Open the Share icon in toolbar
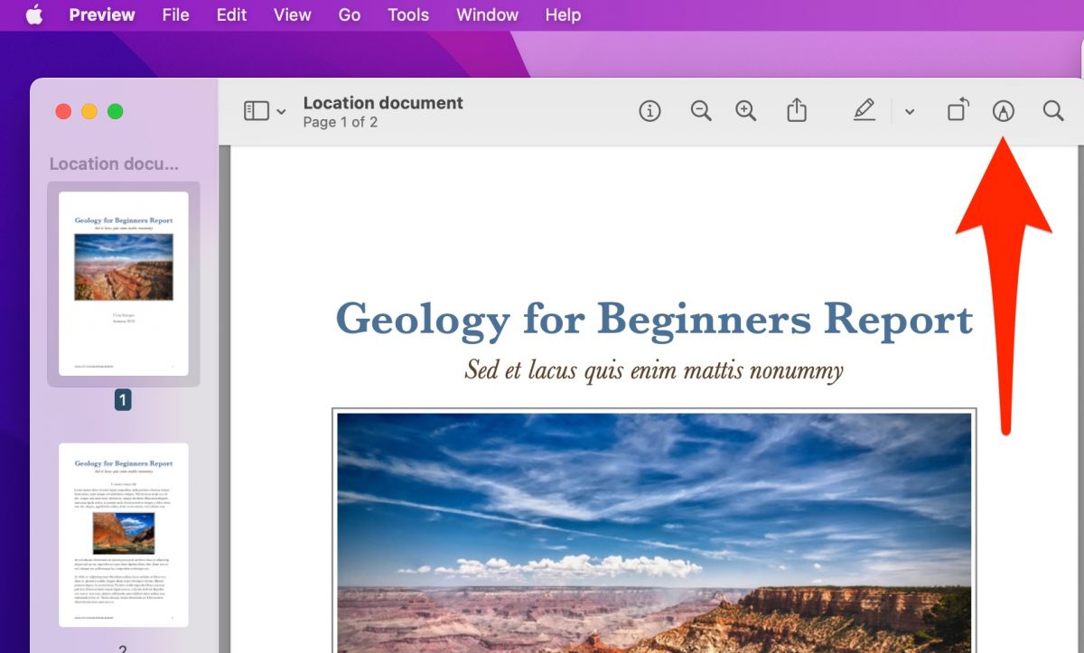Viewport: 1084px width, 653px height. [796, 110]
